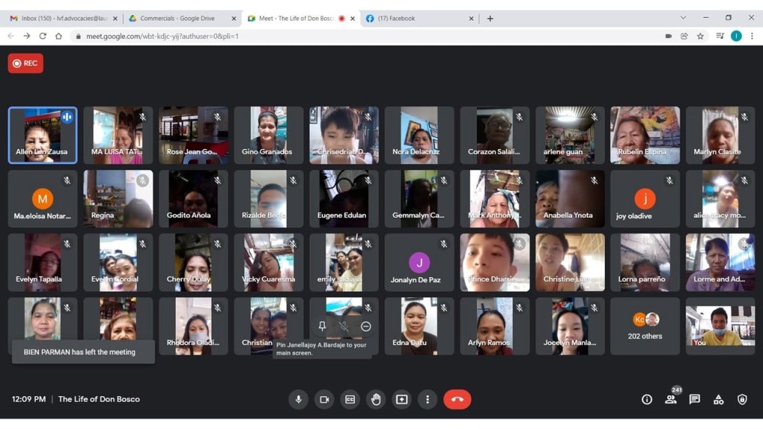
Task: Remove Janellajoy from the call using minus icon
Action: [366, 326]
